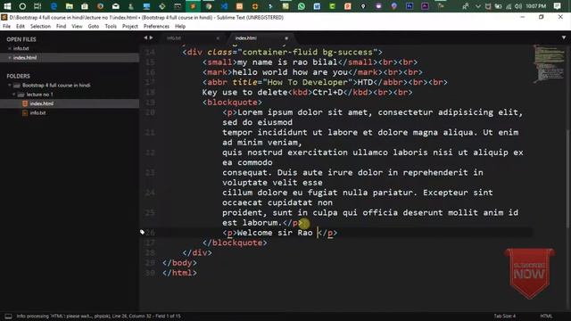Screen dimensions: 571x321
Task: Open the volume control in system tray
Action: tap(518, 6)
